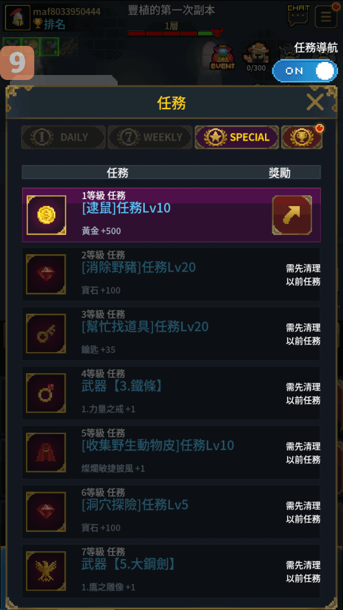Click the EVENT bag icon
The width and height of the screenshot is (343, 610).
pos(223,58)
